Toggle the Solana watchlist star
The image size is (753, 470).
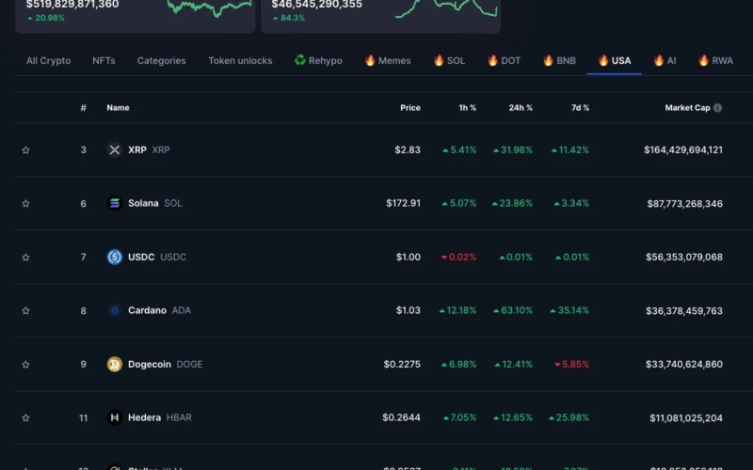pos(25,203)
